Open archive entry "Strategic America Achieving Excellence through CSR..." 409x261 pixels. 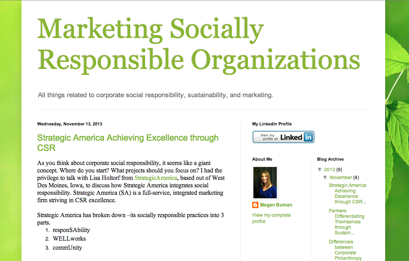coord(347,193)
